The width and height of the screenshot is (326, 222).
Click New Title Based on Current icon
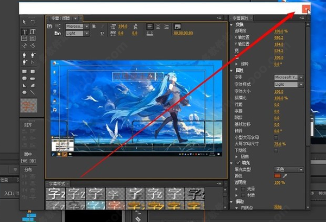[x=49, y=26]
